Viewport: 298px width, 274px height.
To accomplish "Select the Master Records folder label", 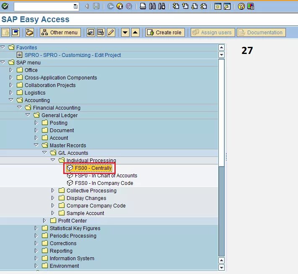I will [x=68, y=146].
